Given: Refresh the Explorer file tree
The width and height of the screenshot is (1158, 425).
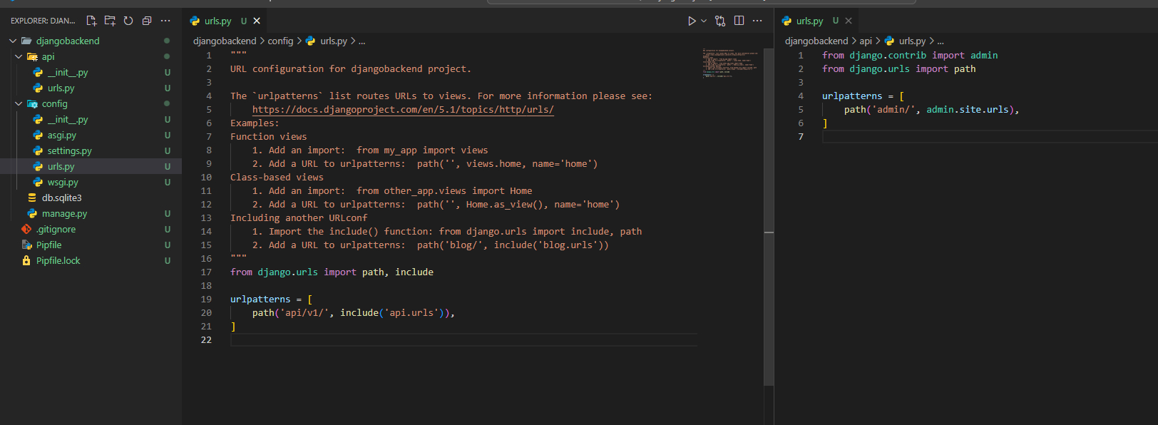Looking at the screenshot, I should pyautogui.click(x=128, y=21).
